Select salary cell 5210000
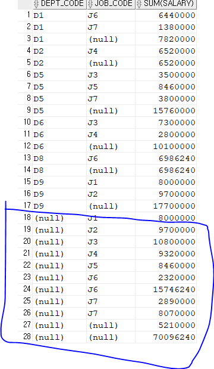This screenshot has width=214, height=369. coord(177,325)
